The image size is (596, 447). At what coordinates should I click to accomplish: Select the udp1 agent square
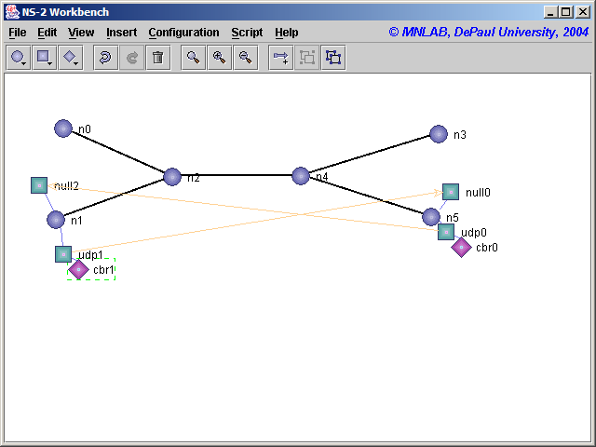pyautogui.click(x=63, y=254)
